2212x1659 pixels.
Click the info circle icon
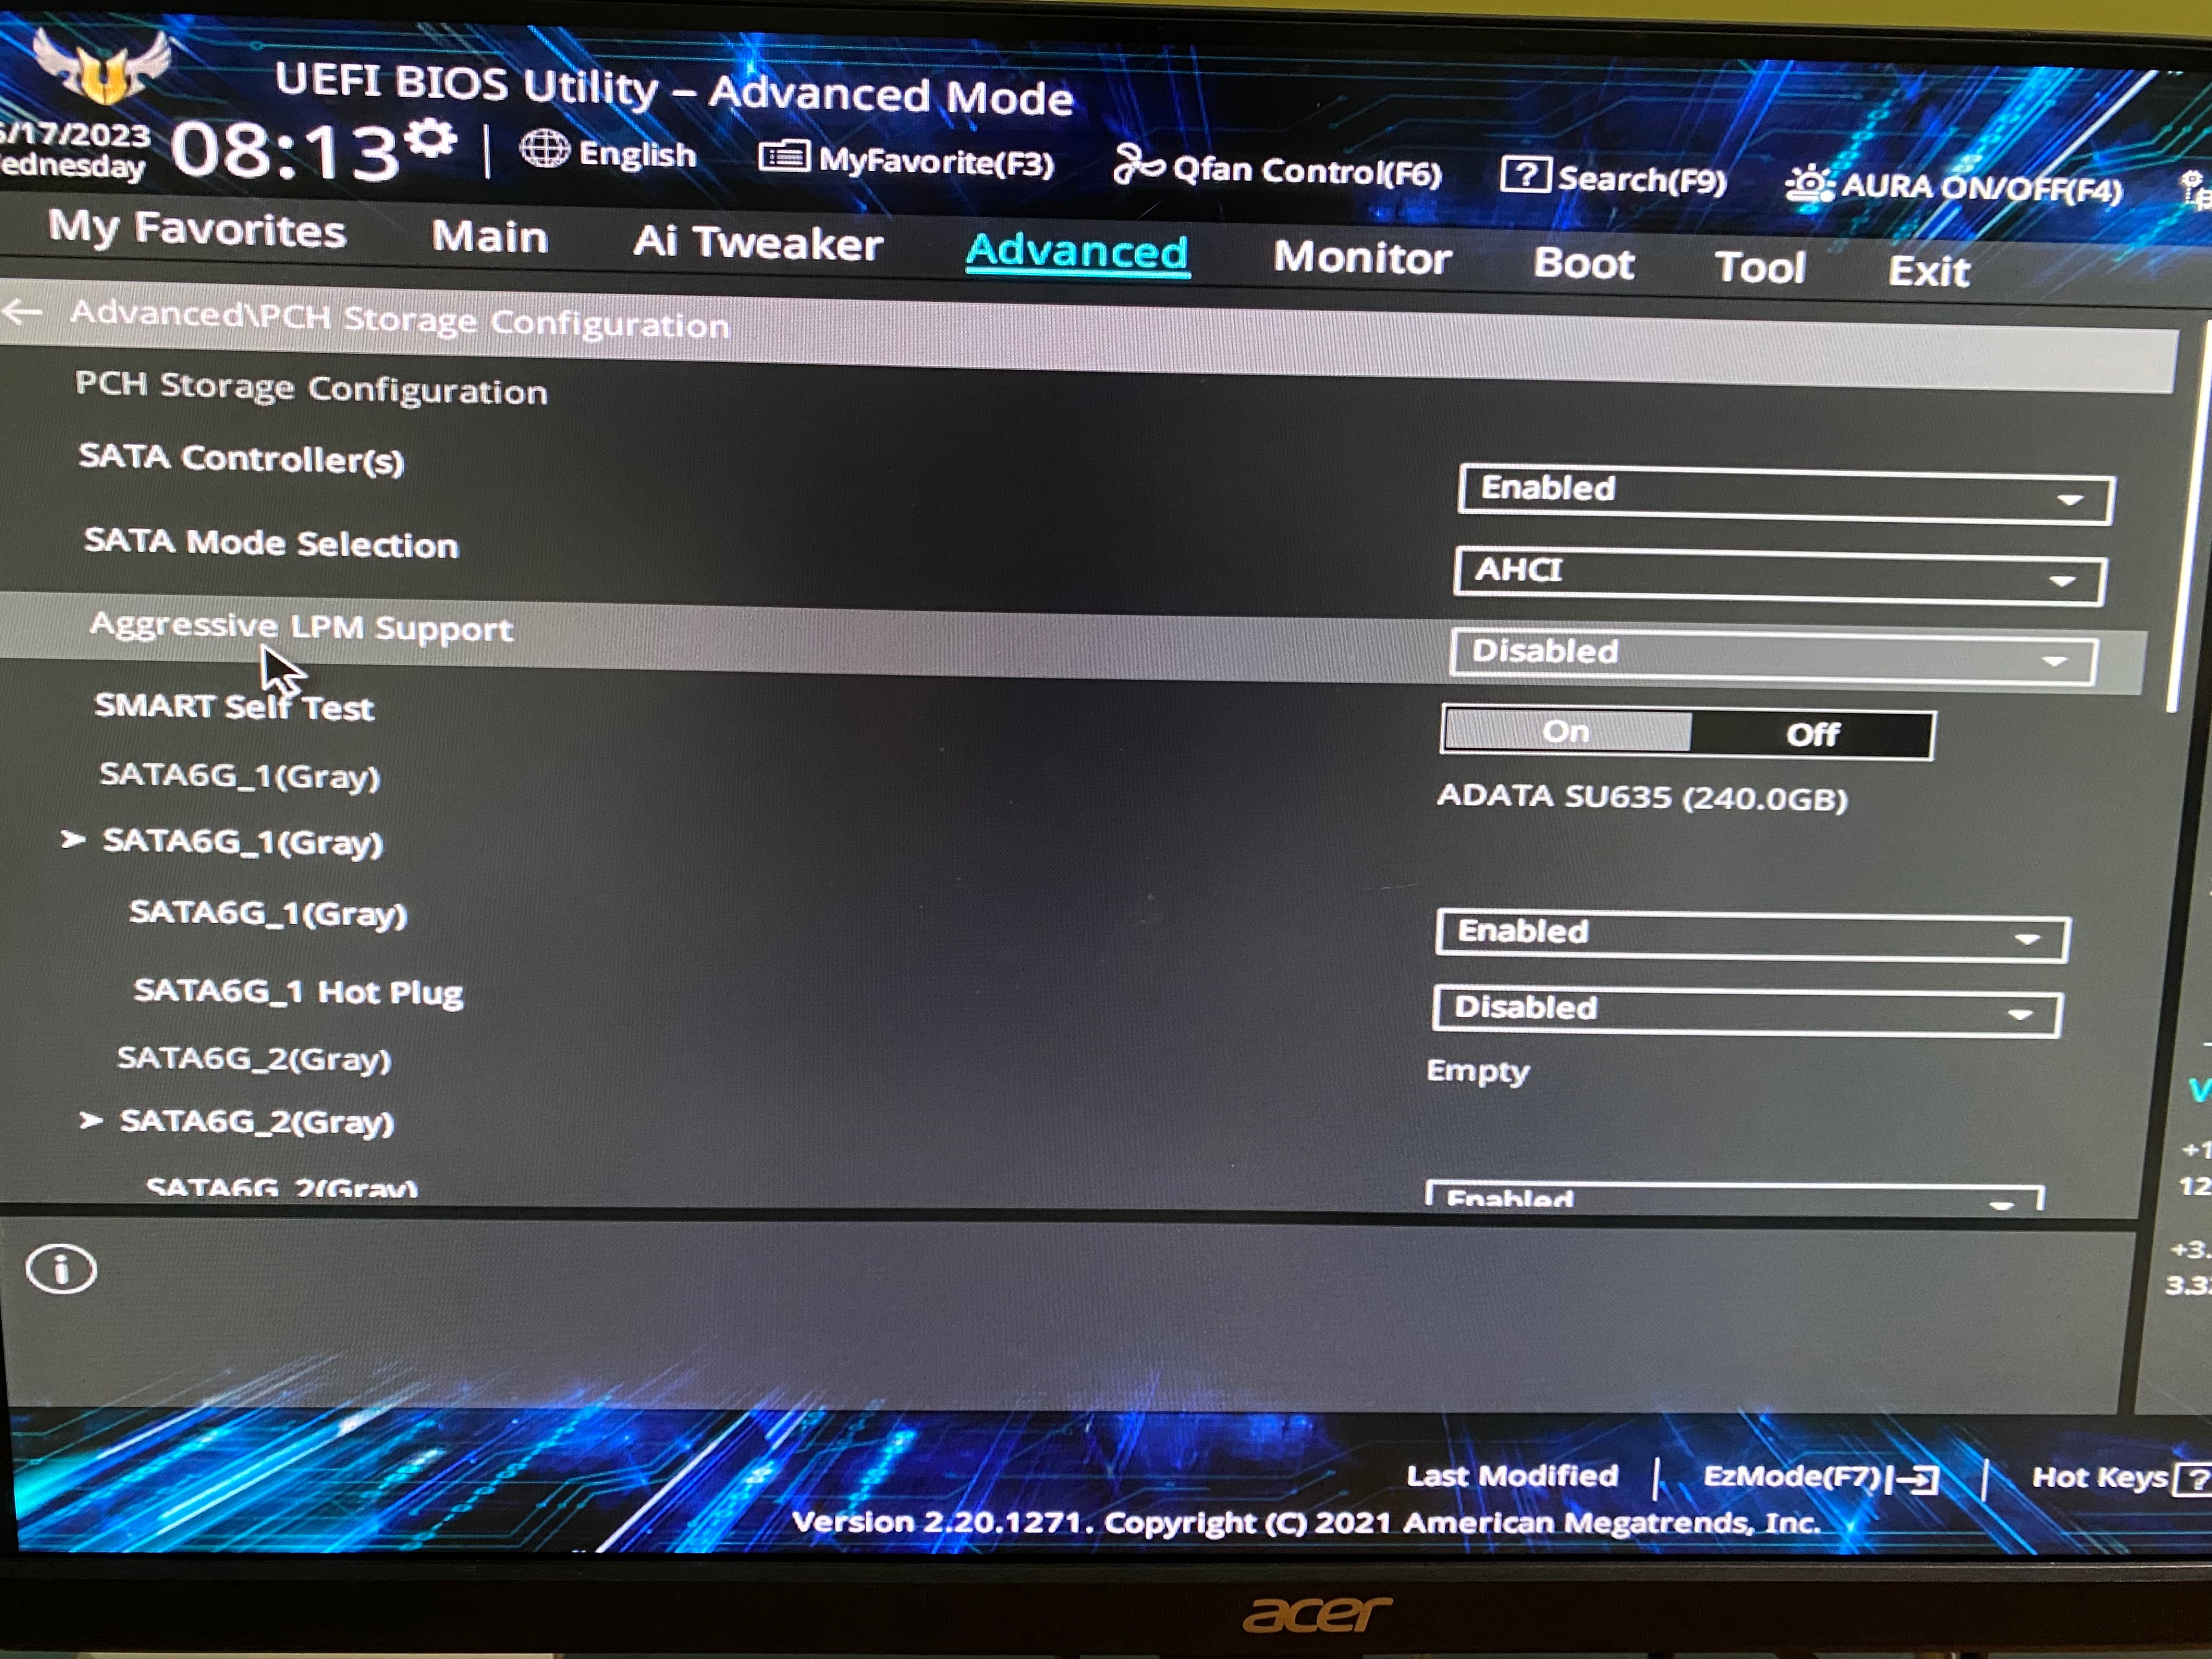tap(61, 1270)
